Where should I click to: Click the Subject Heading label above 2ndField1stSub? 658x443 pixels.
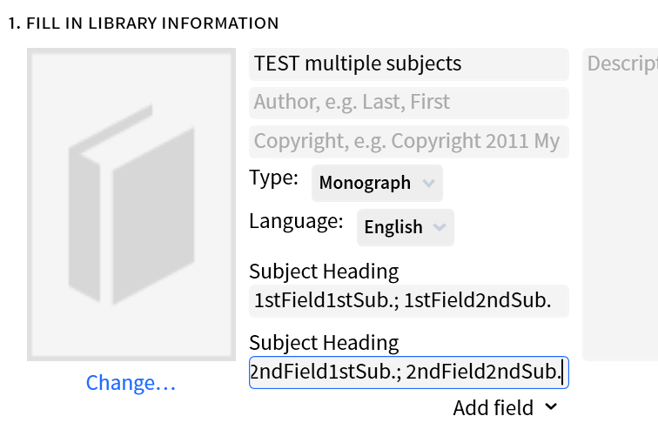324,343
